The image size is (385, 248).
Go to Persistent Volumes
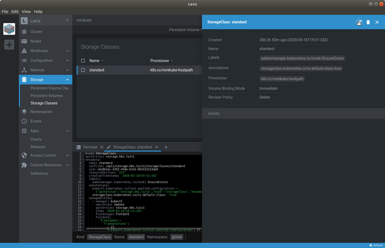coord(47,96)
